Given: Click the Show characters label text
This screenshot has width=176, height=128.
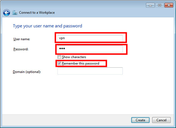Looking at the screenshot, I should [74, 57].
